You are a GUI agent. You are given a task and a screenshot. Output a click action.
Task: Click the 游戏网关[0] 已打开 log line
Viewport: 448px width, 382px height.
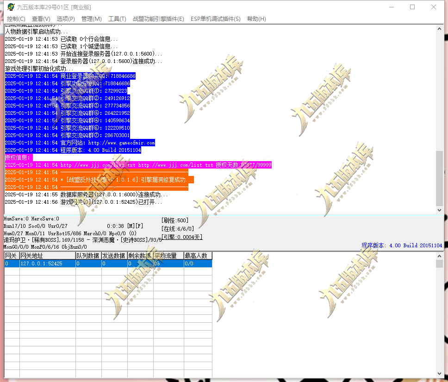coord(83,202)
